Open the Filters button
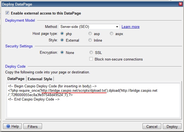The width and height of the screenshot is (184, 132). point(33,126)
